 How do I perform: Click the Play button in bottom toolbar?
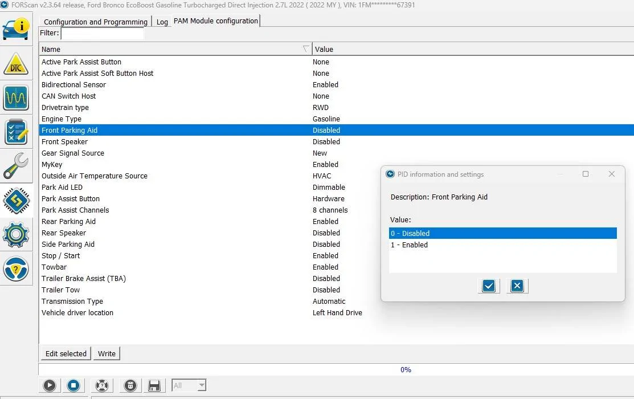(x=50, y=385)
